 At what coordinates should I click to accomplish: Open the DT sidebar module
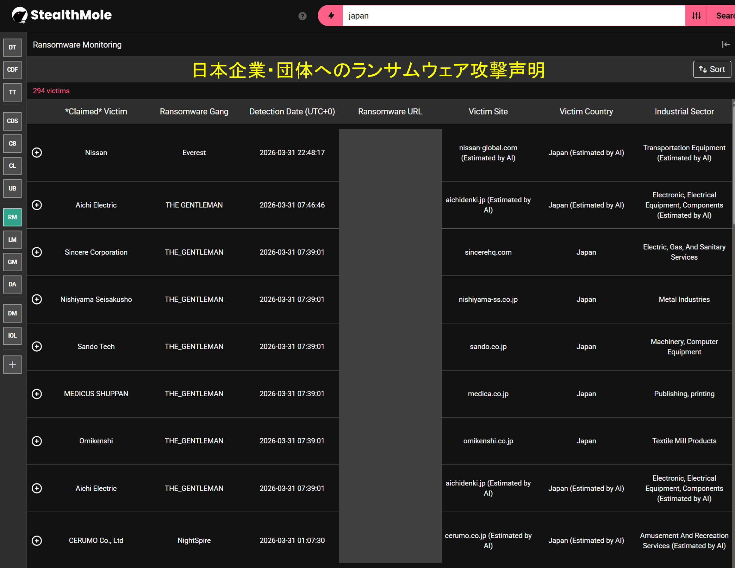(12, 47)
